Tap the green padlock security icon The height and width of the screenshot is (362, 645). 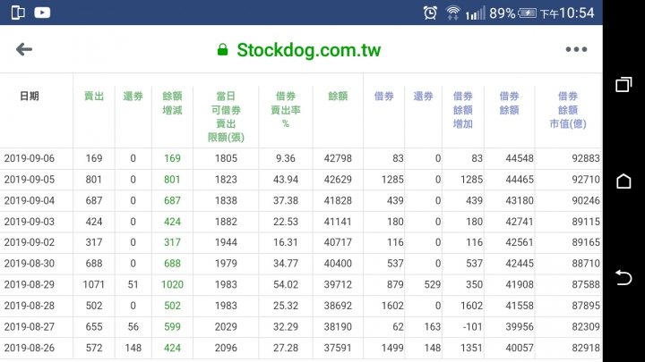click(222, 50)
